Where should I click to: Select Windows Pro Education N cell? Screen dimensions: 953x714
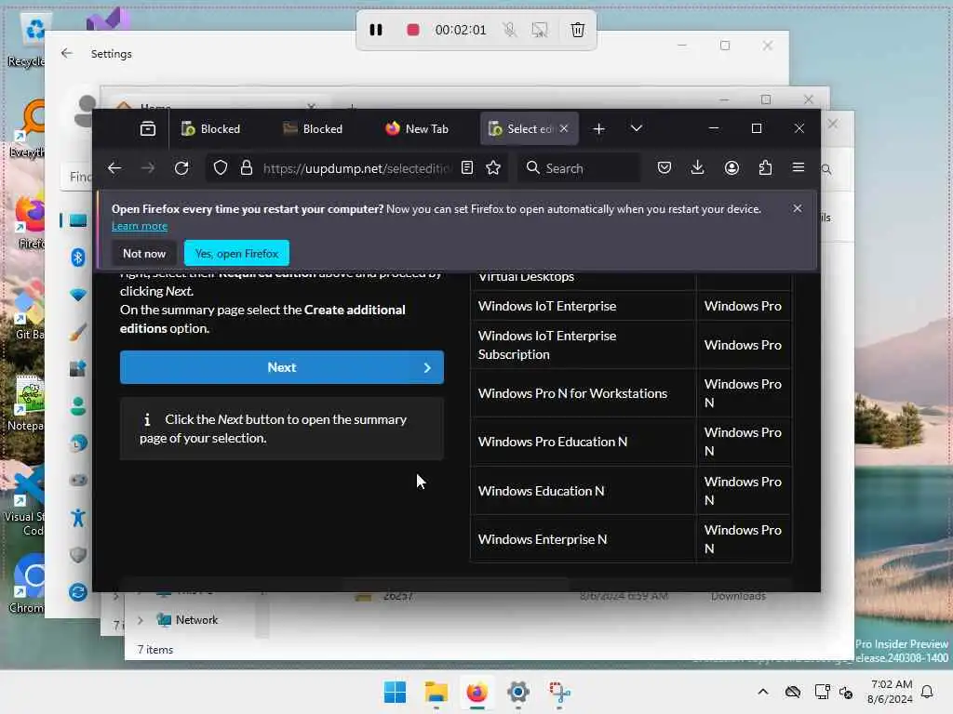point(583,442)
